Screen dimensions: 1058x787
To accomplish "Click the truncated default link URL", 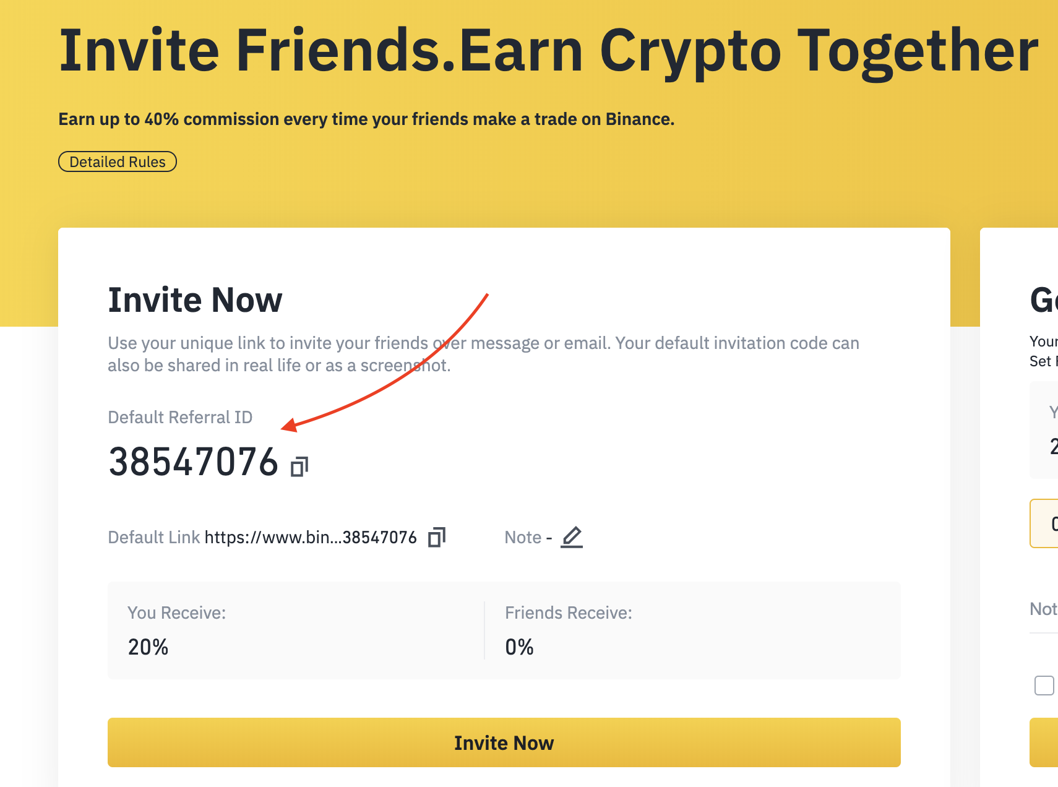I will [311, 537].
